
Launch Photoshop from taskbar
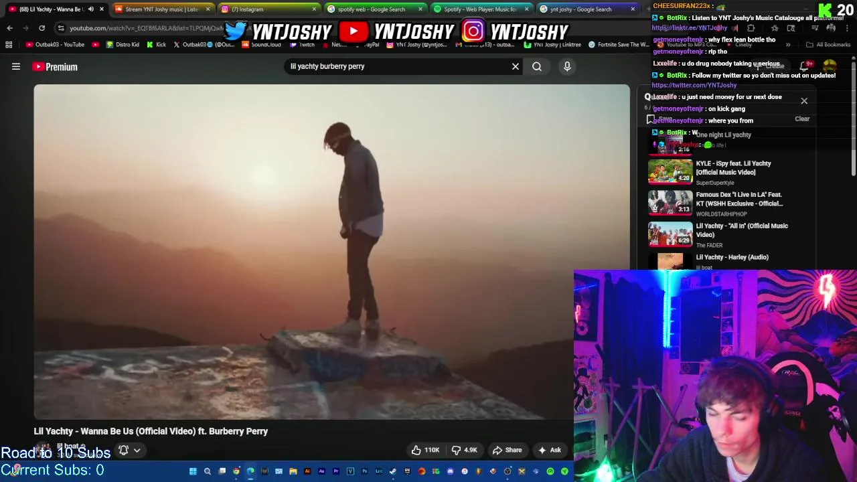365,471
